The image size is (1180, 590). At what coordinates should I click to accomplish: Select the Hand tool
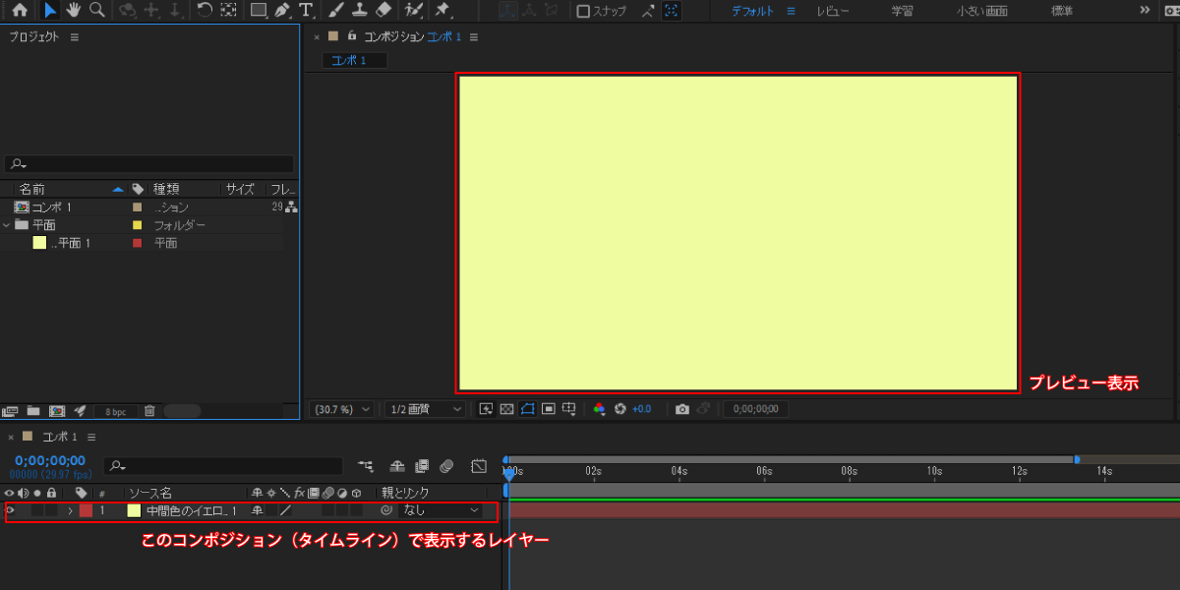[74, 10]
